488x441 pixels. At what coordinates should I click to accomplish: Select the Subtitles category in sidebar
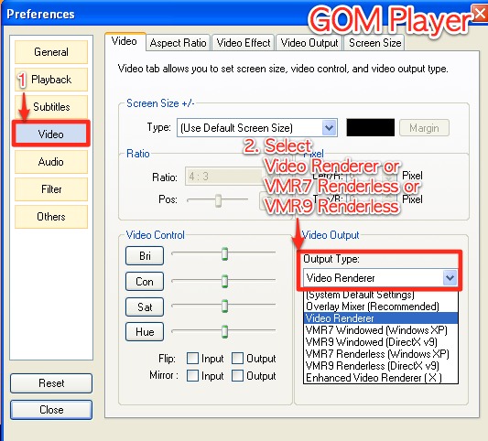pos(51,107)
